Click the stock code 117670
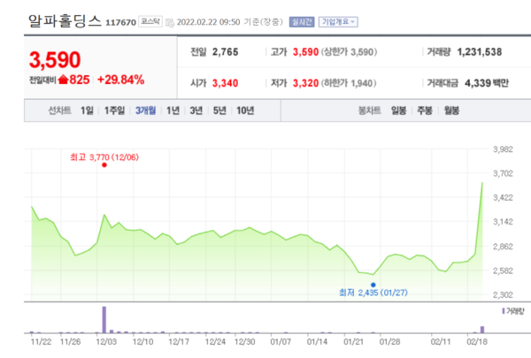The image size is (531, 358). point(120,23)
